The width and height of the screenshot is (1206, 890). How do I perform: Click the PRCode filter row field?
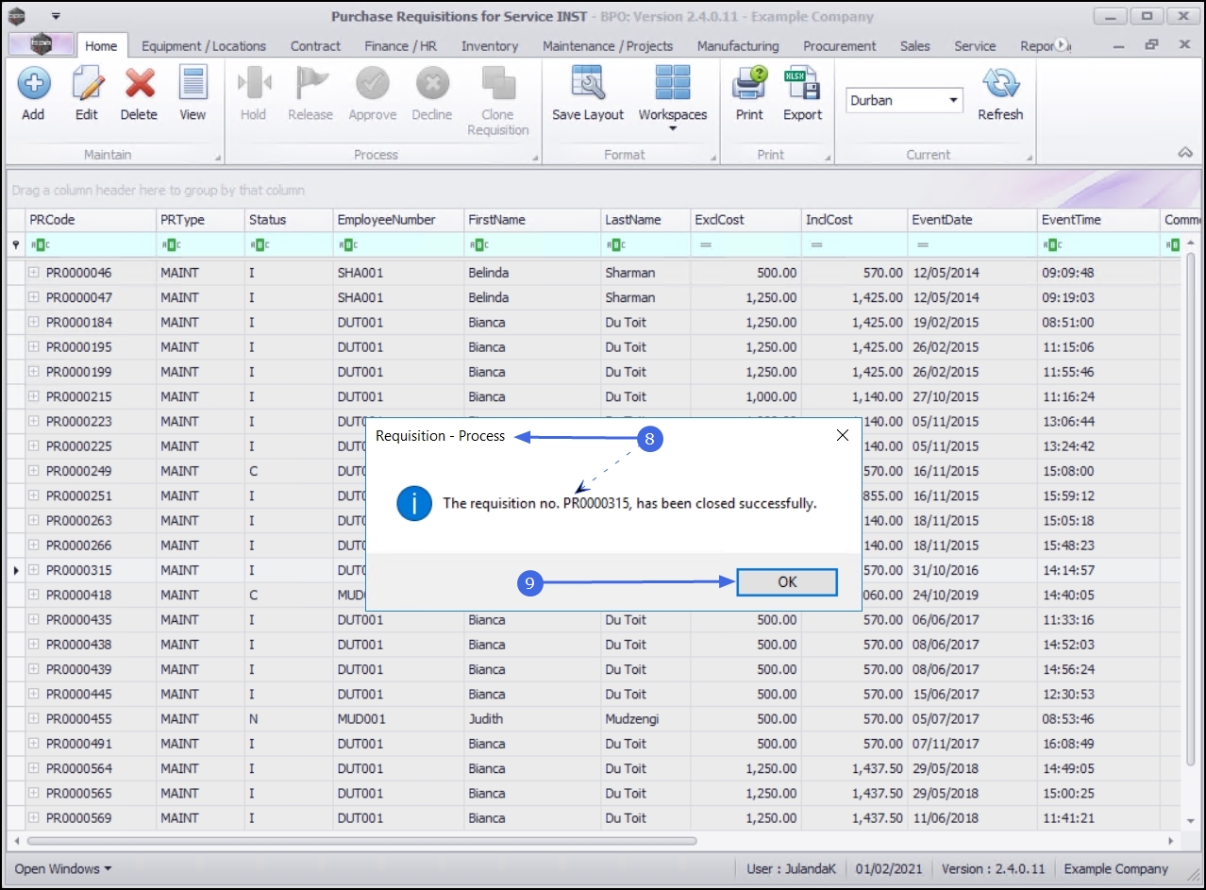point(94,245)
